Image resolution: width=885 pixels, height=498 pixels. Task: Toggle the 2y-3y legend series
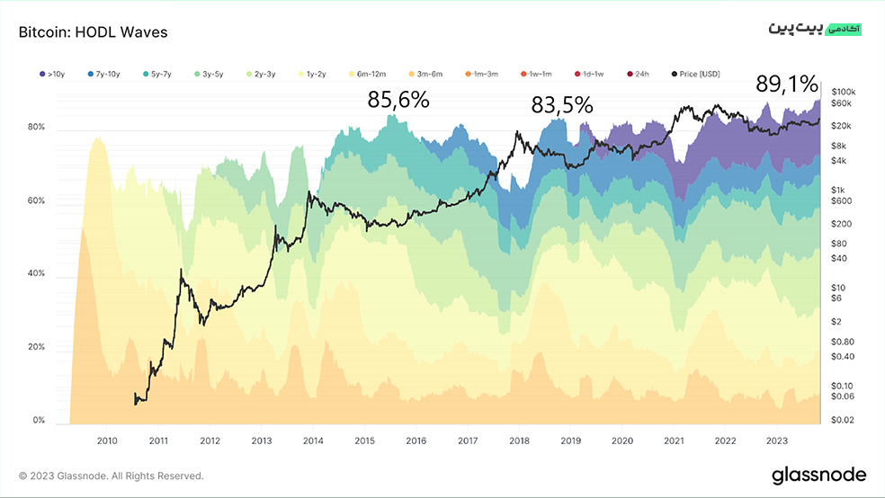261,74
